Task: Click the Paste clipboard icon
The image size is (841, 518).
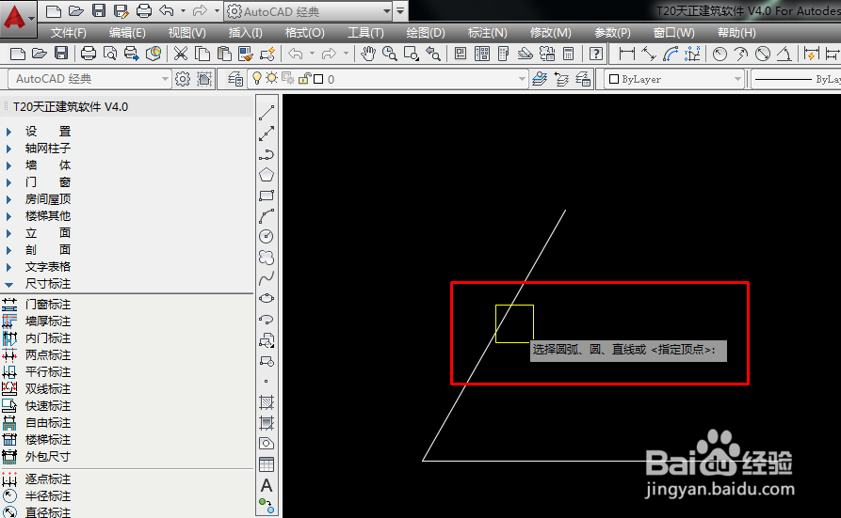Action: click(224, 54)
